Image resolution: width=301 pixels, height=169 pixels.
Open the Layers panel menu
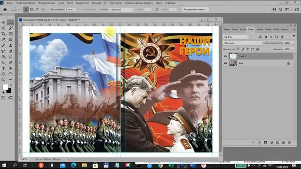coord(294,29)
